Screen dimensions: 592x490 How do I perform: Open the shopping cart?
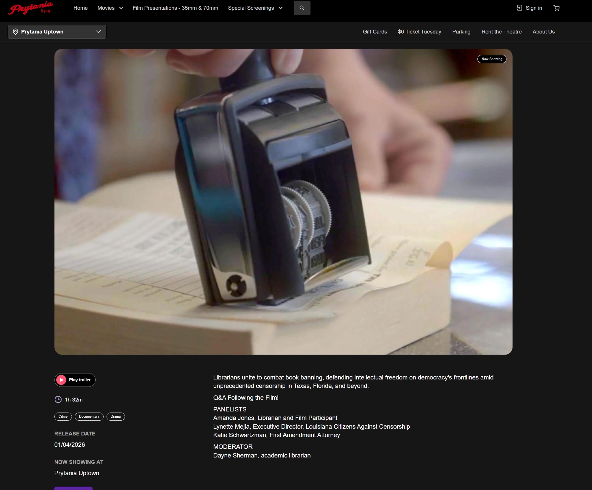(x=556, y=8)
